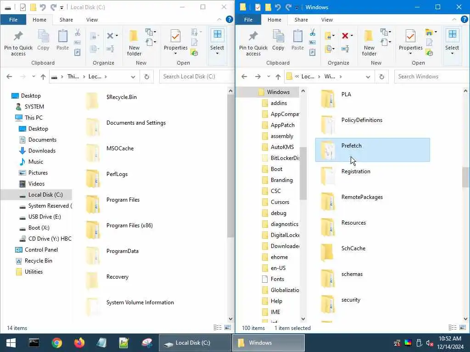Open address bar history dropdown in Local Disk window

pyautogui.click(x=133, y=77)
